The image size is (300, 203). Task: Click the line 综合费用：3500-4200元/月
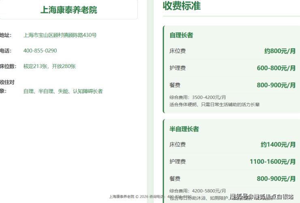(x=198, y=97)
